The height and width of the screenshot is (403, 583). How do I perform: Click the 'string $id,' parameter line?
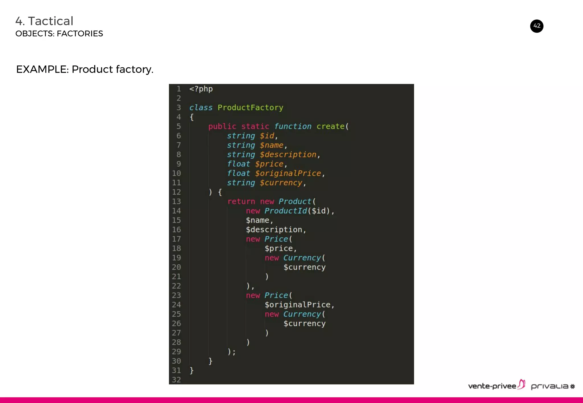252,136
